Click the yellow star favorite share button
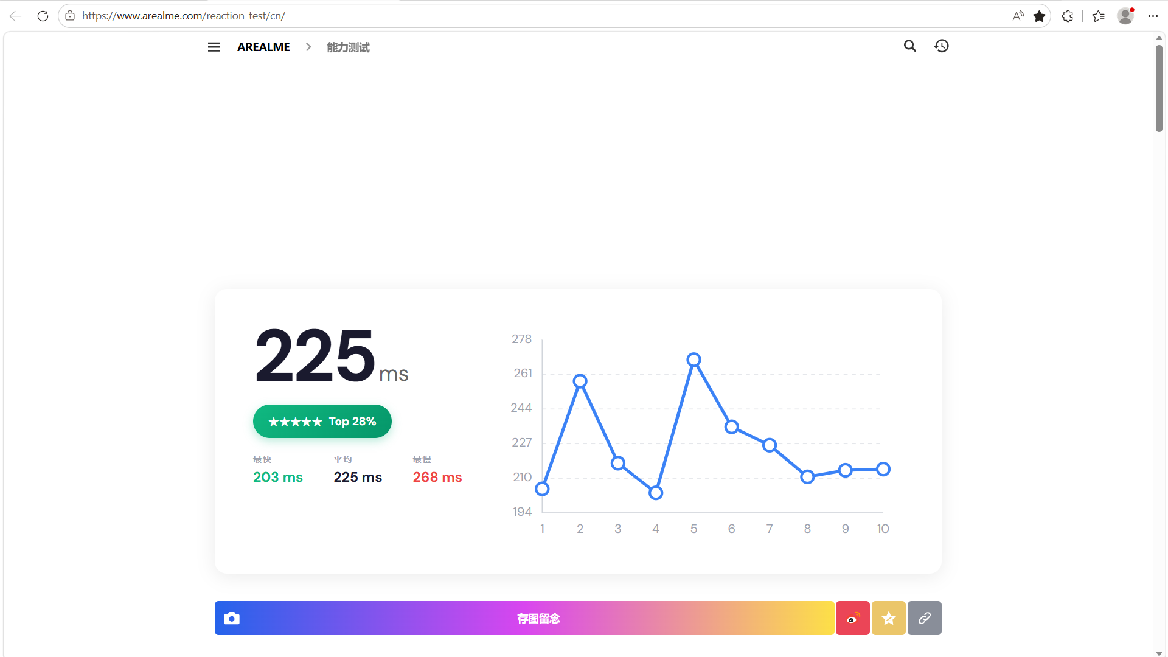Viewport: 1168px width, 657px height. pyautogui.click(x=889, y=618)
